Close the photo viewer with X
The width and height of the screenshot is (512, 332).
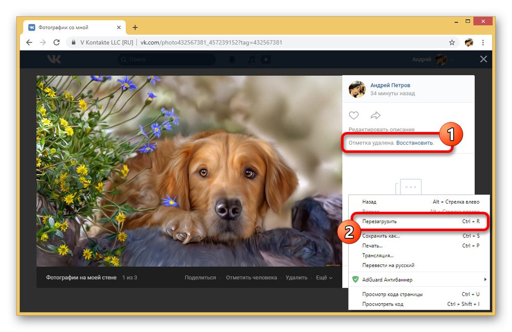(x=484, y=59)
